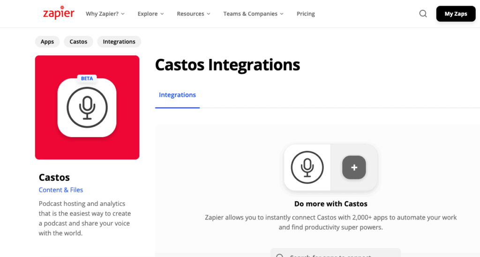This screenshot has height=257, width=480.
Task: Click the Apps breadcrumb
Action: click(x=47, y=42)
